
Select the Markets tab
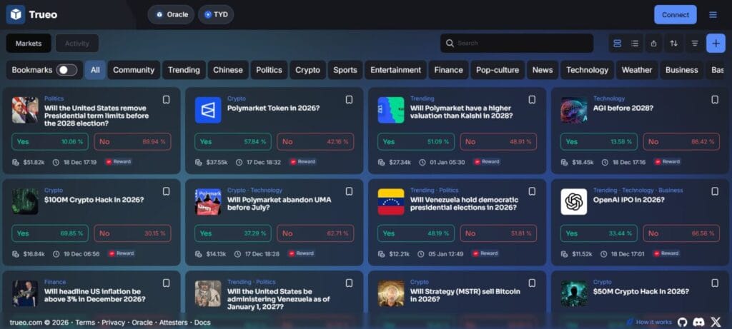click(x=29, y=44)
